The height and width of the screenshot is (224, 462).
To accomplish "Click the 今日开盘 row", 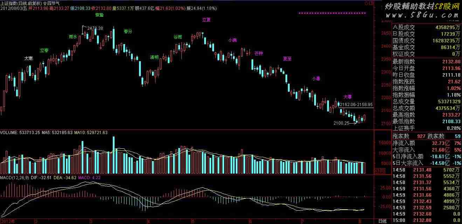I will (x=427, y=68).
